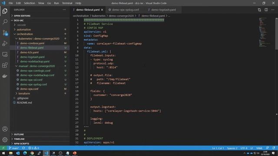This screenshot has width=278, height=156.
Task: Click the Synchronize Changes status bar icon
Action: pyautogui.click(x=23, y=148)
